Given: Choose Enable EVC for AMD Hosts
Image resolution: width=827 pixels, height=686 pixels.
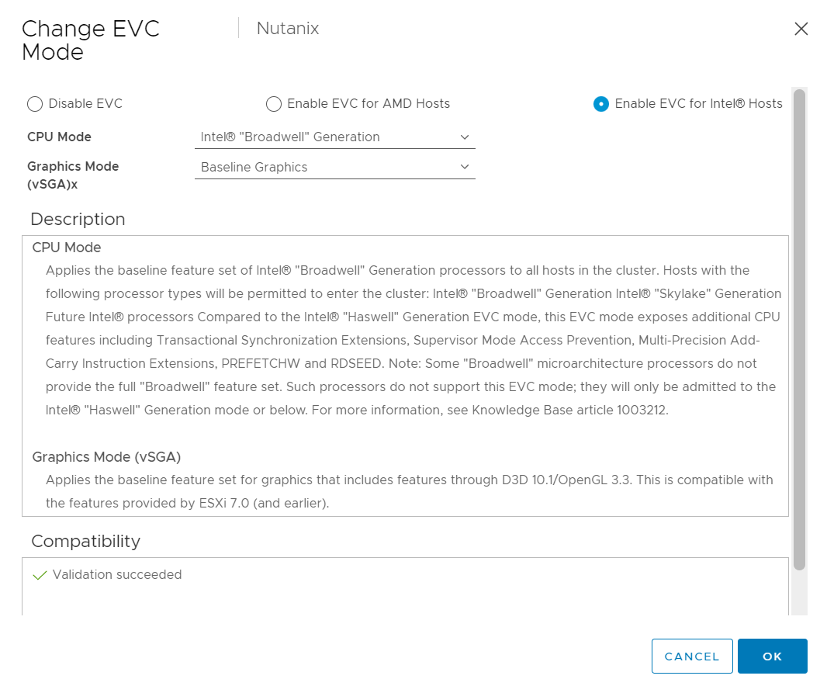Looking at the screenshot, I should tap(274, 104).
